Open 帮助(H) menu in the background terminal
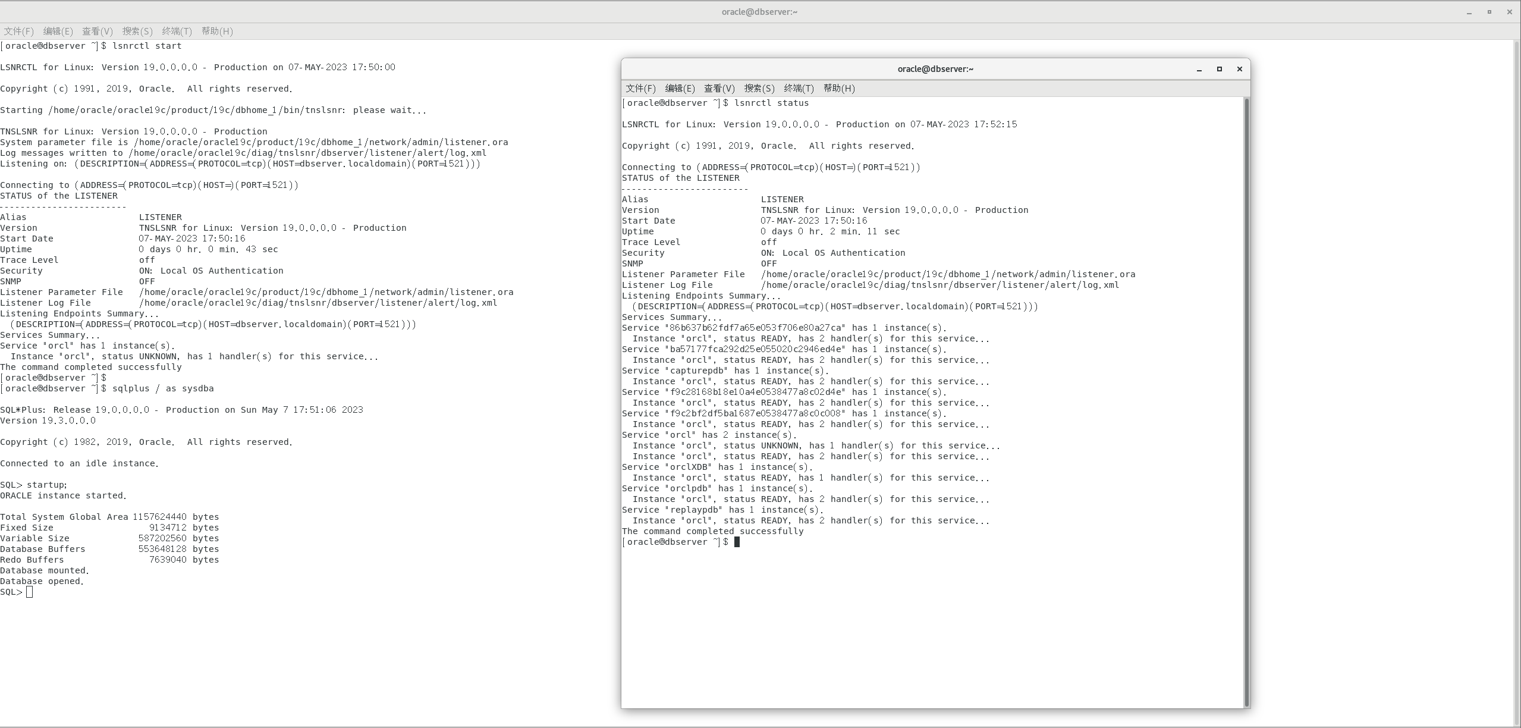Screen dimensions: 1521x728 [217, 32]
